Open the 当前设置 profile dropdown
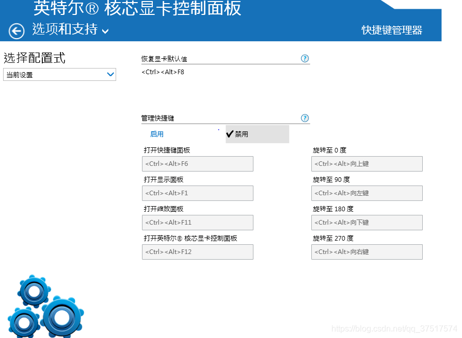The width and height of the screenshot is (462, 338). (x=59, y=74)
